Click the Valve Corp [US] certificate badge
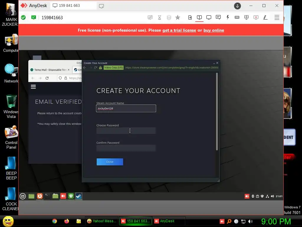Viewport: 302px width, 227px height. [114, 68]
